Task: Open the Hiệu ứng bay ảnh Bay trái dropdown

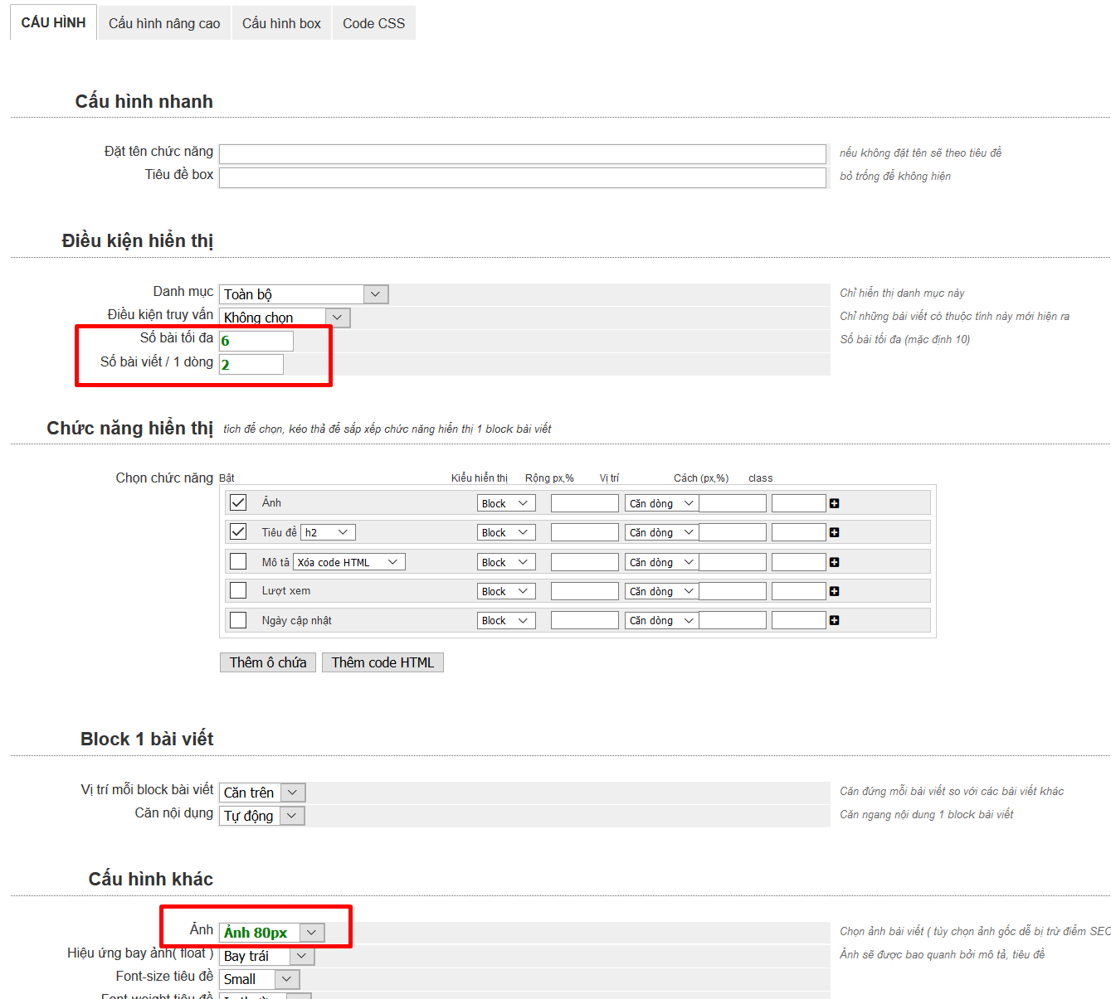Action: coord(266,956)
